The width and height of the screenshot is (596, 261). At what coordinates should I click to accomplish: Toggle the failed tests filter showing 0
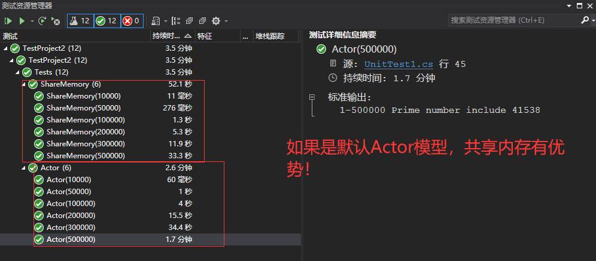(132, 21)
